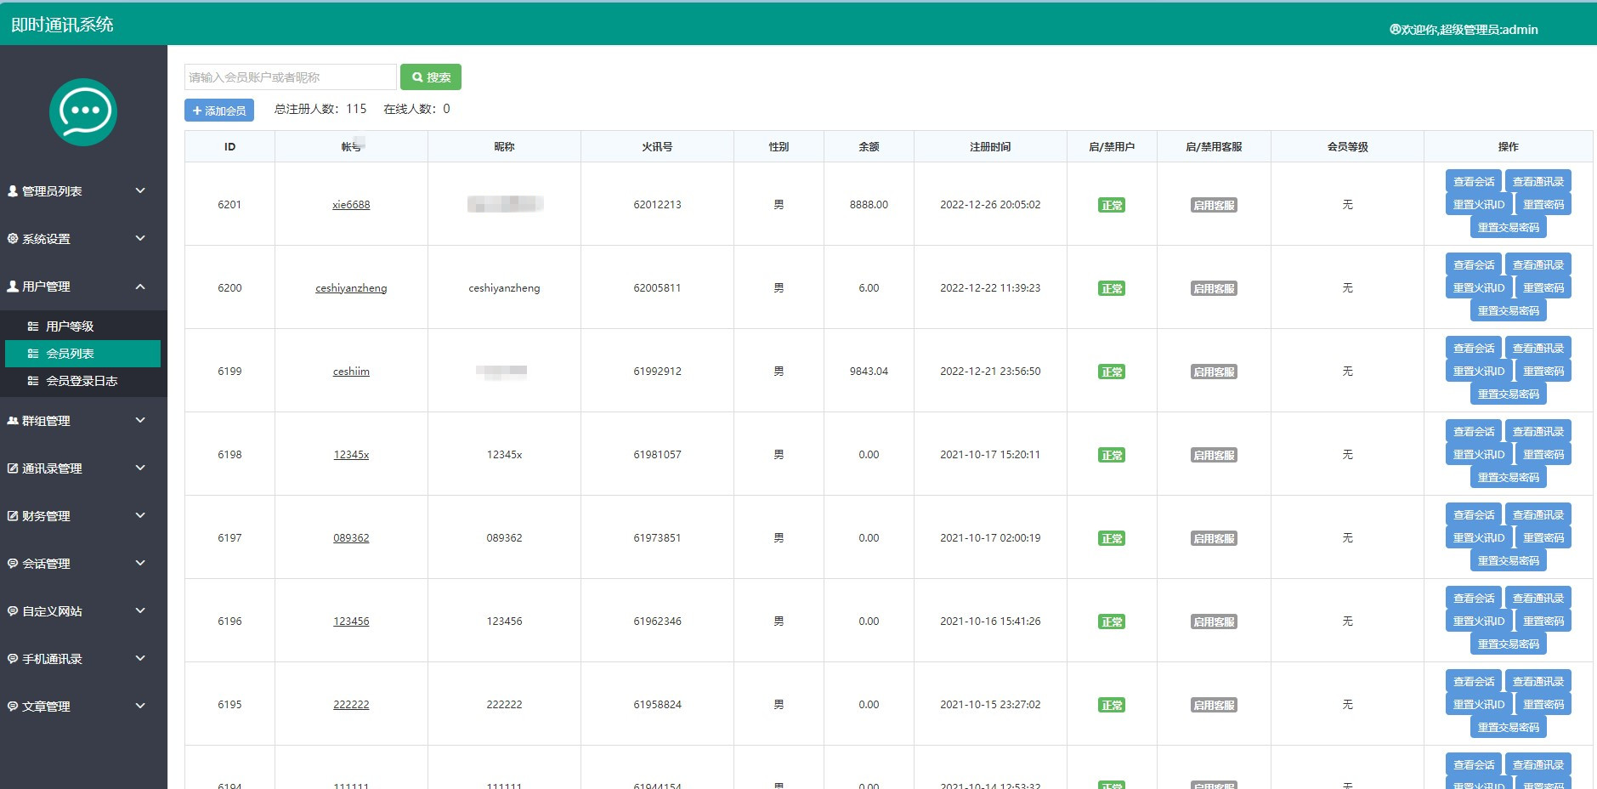Open the 文章管理 sidebar menu
Viewport: 1597px width, 789px height.
[47, 707]
